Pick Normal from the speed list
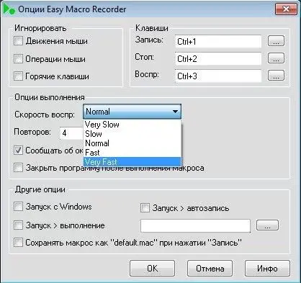 click(x=132, y=143)
